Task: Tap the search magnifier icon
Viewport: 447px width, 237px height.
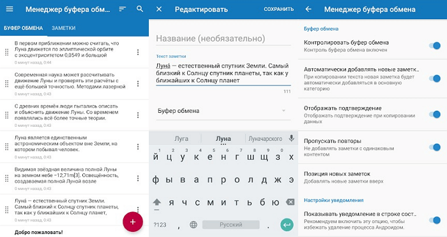Action: tap(140, 9)
